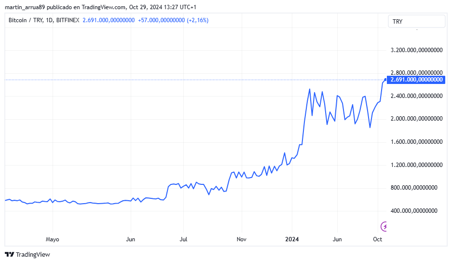Click the 800.000 price axis label
Viewport: 452px width, 263px height.
(414, 187)
